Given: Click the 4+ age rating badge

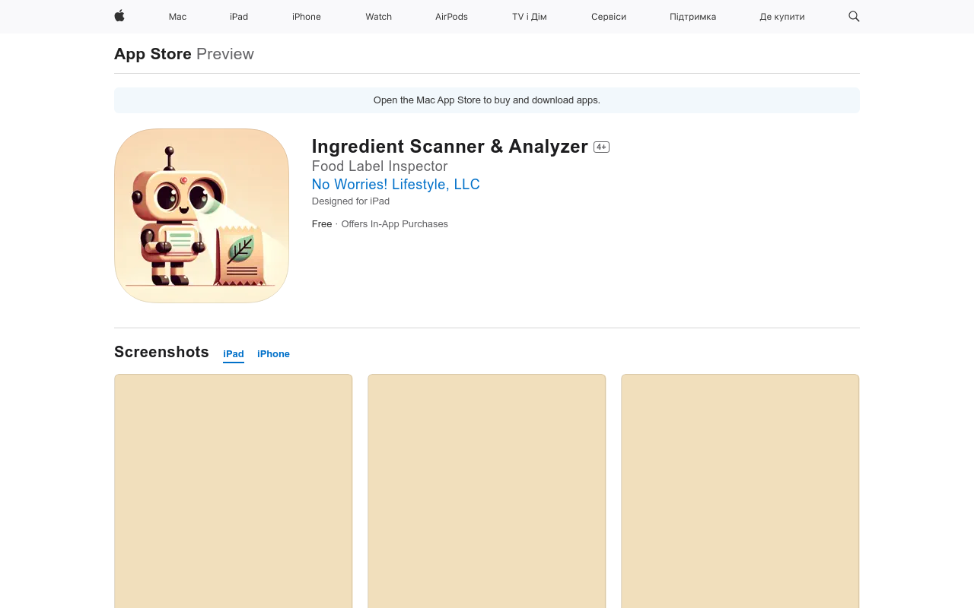Looking at the screenshot, I should click(601, 147).
